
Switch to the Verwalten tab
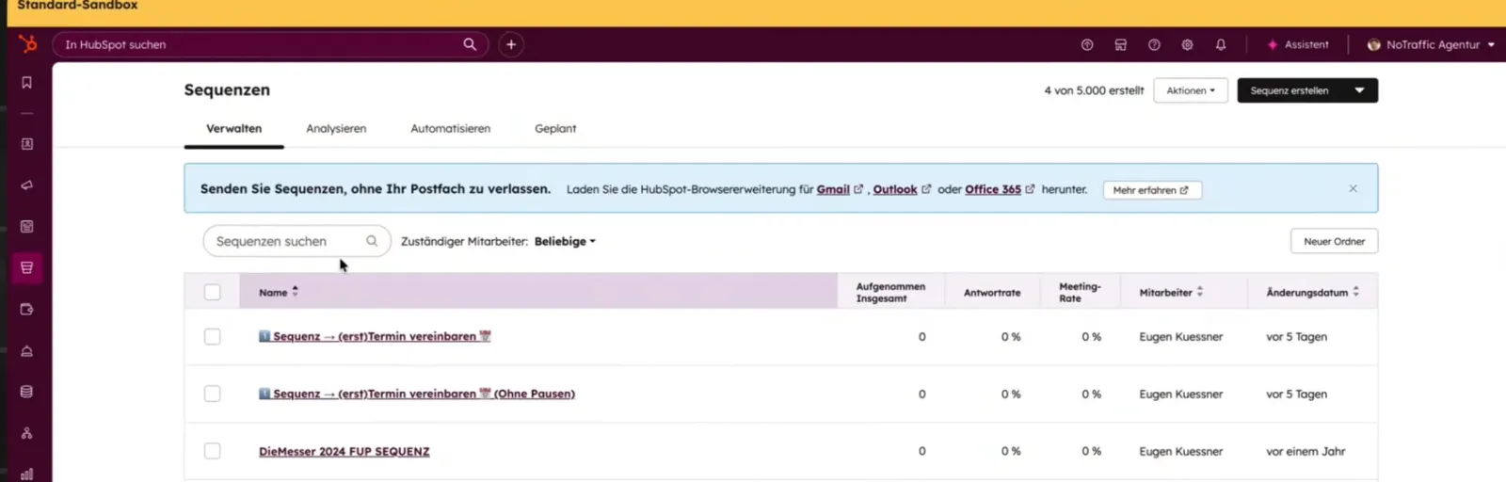coord(234,129)
